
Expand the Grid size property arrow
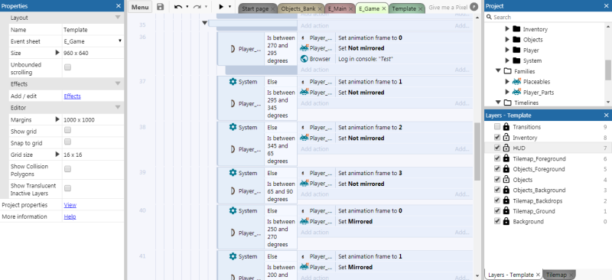[57, 155]
